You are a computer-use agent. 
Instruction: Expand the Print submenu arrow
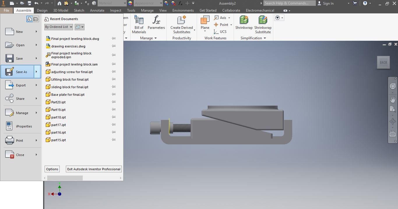(x=36, y=140)
